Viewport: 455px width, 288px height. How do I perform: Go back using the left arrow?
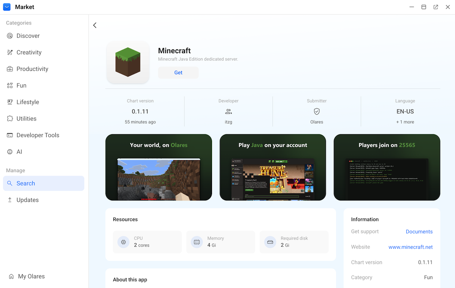[95, 25]
